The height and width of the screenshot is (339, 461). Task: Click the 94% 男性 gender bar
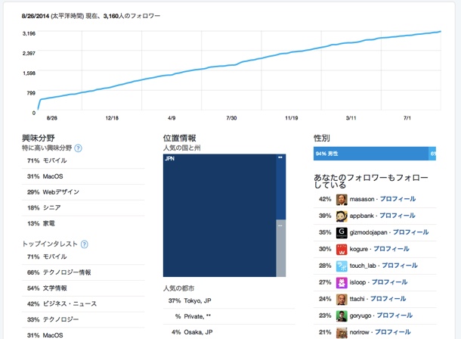point(371,154)
